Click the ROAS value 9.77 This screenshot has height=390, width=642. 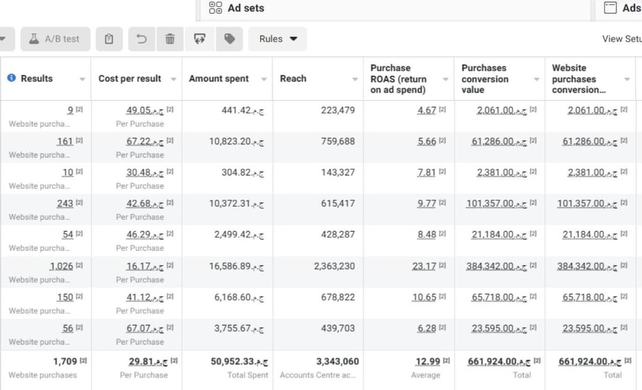(x=426, y=204)
